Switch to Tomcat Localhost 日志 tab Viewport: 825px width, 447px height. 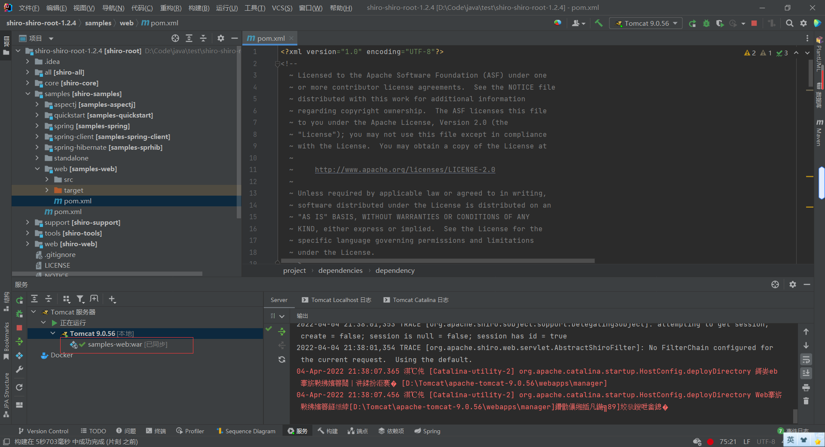tap(336, 300)
